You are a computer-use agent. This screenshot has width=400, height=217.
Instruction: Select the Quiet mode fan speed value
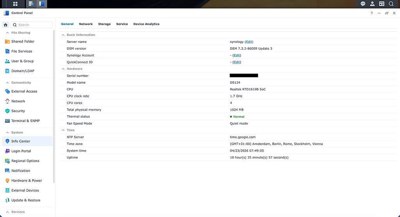(x=239, y=123)
